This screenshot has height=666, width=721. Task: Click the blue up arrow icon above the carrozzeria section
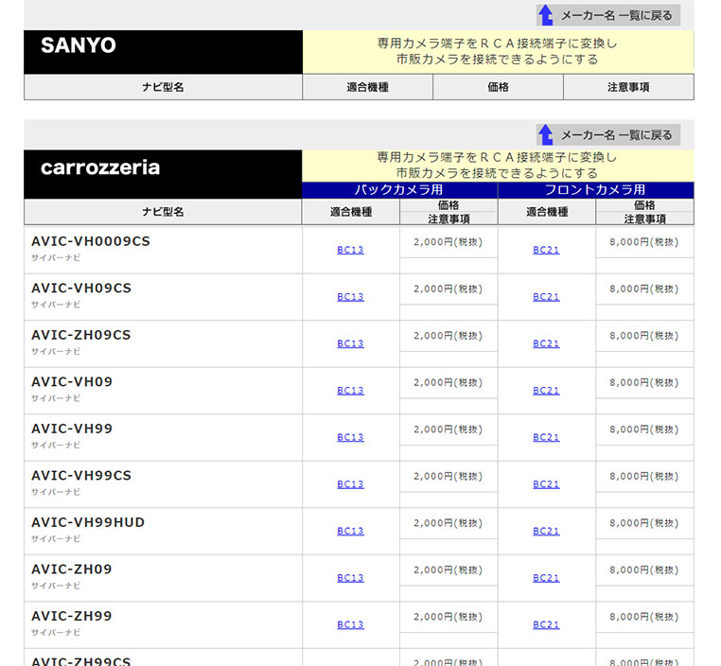[x=546, y=134]
